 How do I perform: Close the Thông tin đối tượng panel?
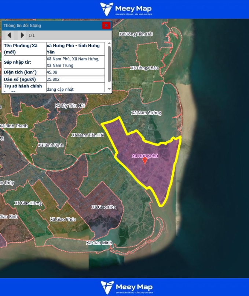[106, 25]
